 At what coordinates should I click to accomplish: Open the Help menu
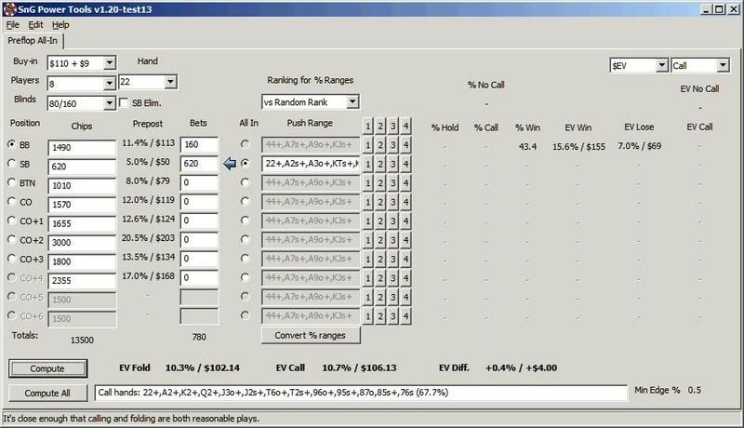pos(60,25)
